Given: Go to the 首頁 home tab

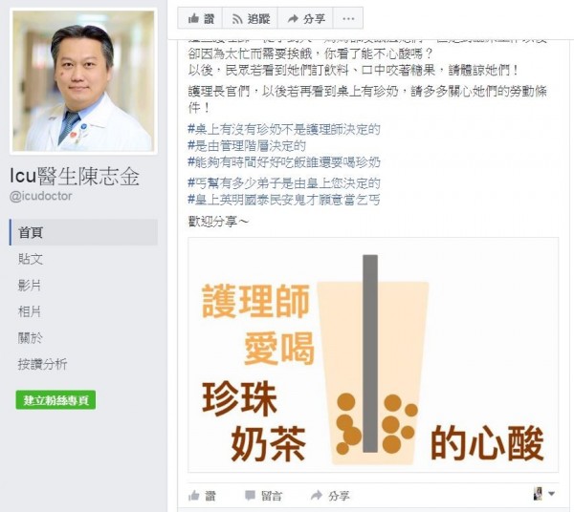Looking at the screenshot, I should click(x=83, y=232).
